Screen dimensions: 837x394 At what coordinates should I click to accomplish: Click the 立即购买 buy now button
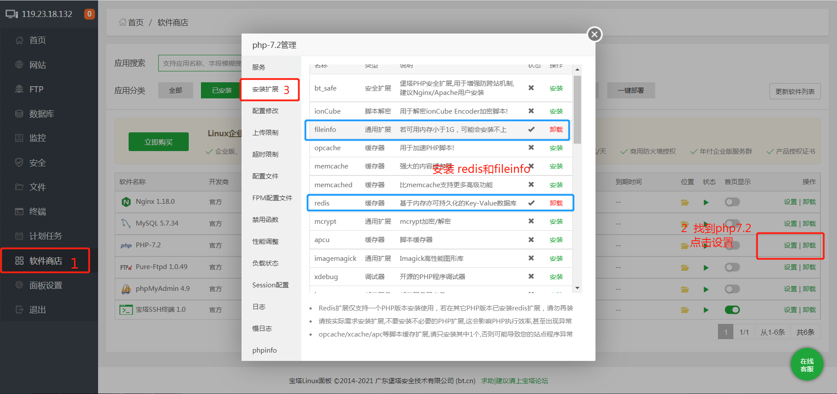[159, 142]
